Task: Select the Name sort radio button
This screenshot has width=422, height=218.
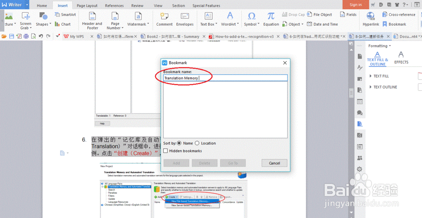Action: point(179,143)
